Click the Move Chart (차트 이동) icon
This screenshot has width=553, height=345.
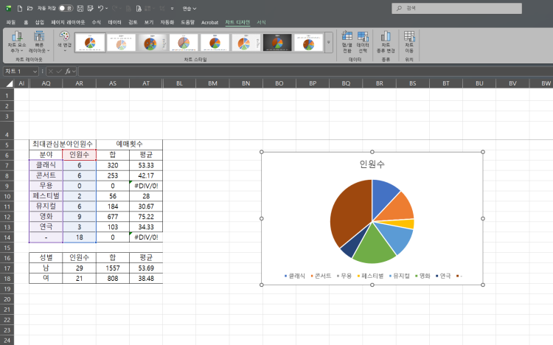(409, 41)
